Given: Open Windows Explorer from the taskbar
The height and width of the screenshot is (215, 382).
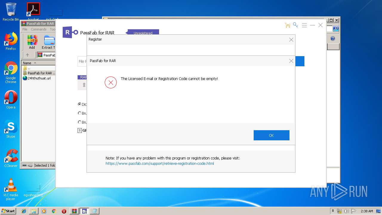Looking at the screenshot, I should pos(34,211).
